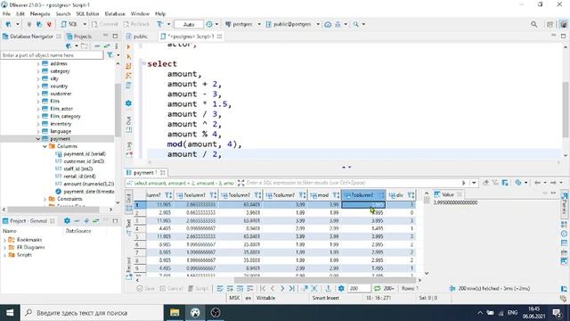Viewport: 570px width, 321px height.
Task: Click the export data icon in results toolbar
Action: pyautogui.click(x=329, y=289)
